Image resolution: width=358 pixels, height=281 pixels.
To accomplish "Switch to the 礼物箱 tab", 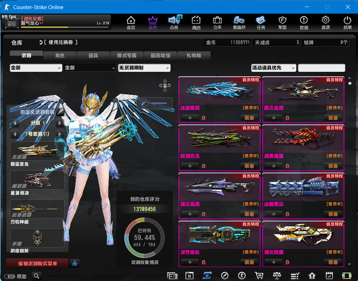I will click(193, 55).
